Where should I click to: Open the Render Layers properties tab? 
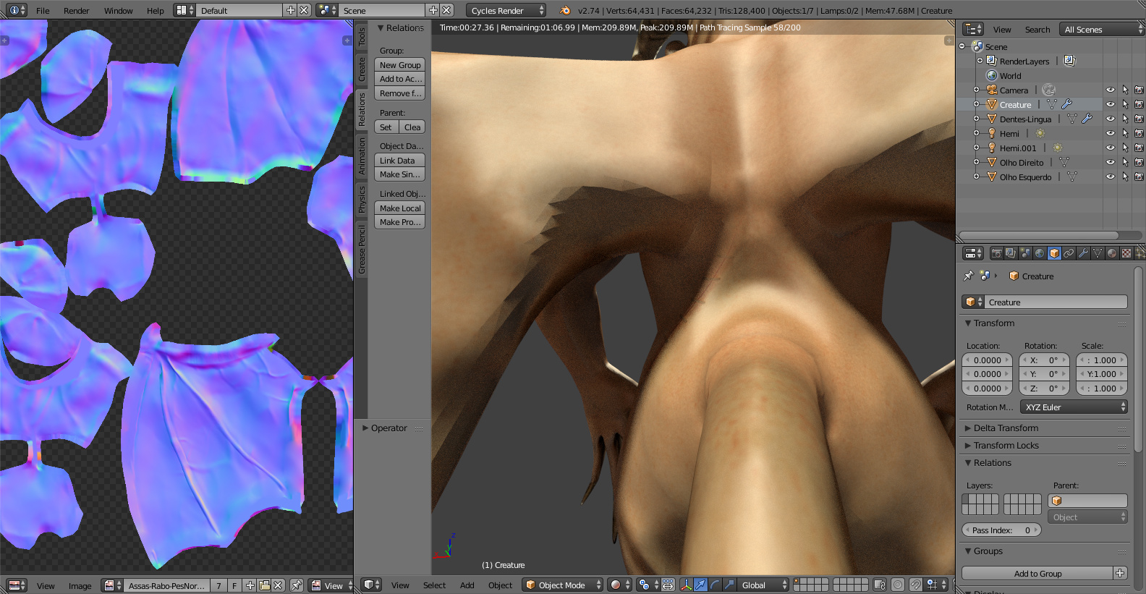1011,253
